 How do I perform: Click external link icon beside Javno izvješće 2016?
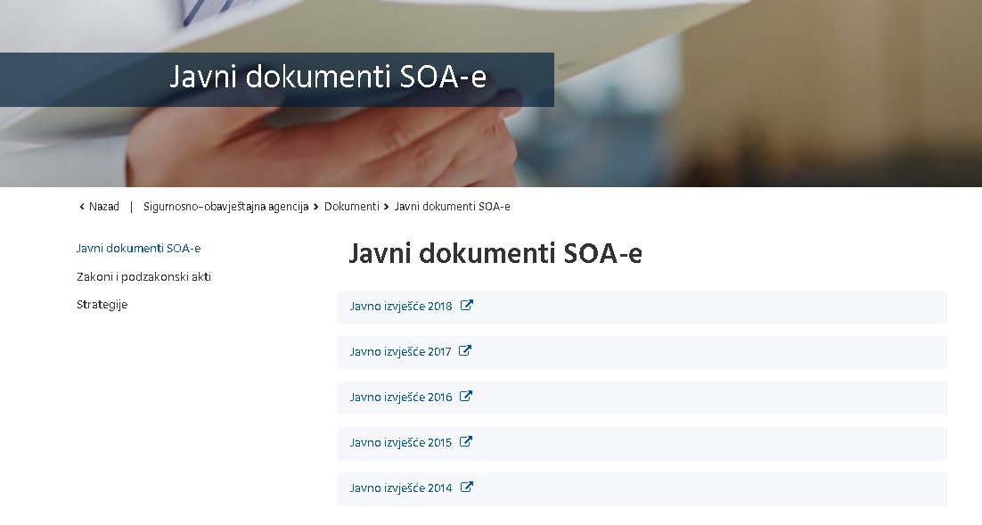[466, 397]
